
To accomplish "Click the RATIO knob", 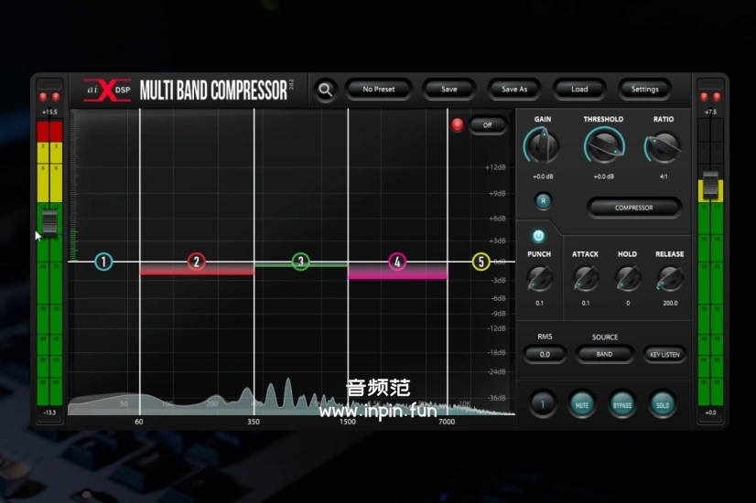I will [664, 147].
